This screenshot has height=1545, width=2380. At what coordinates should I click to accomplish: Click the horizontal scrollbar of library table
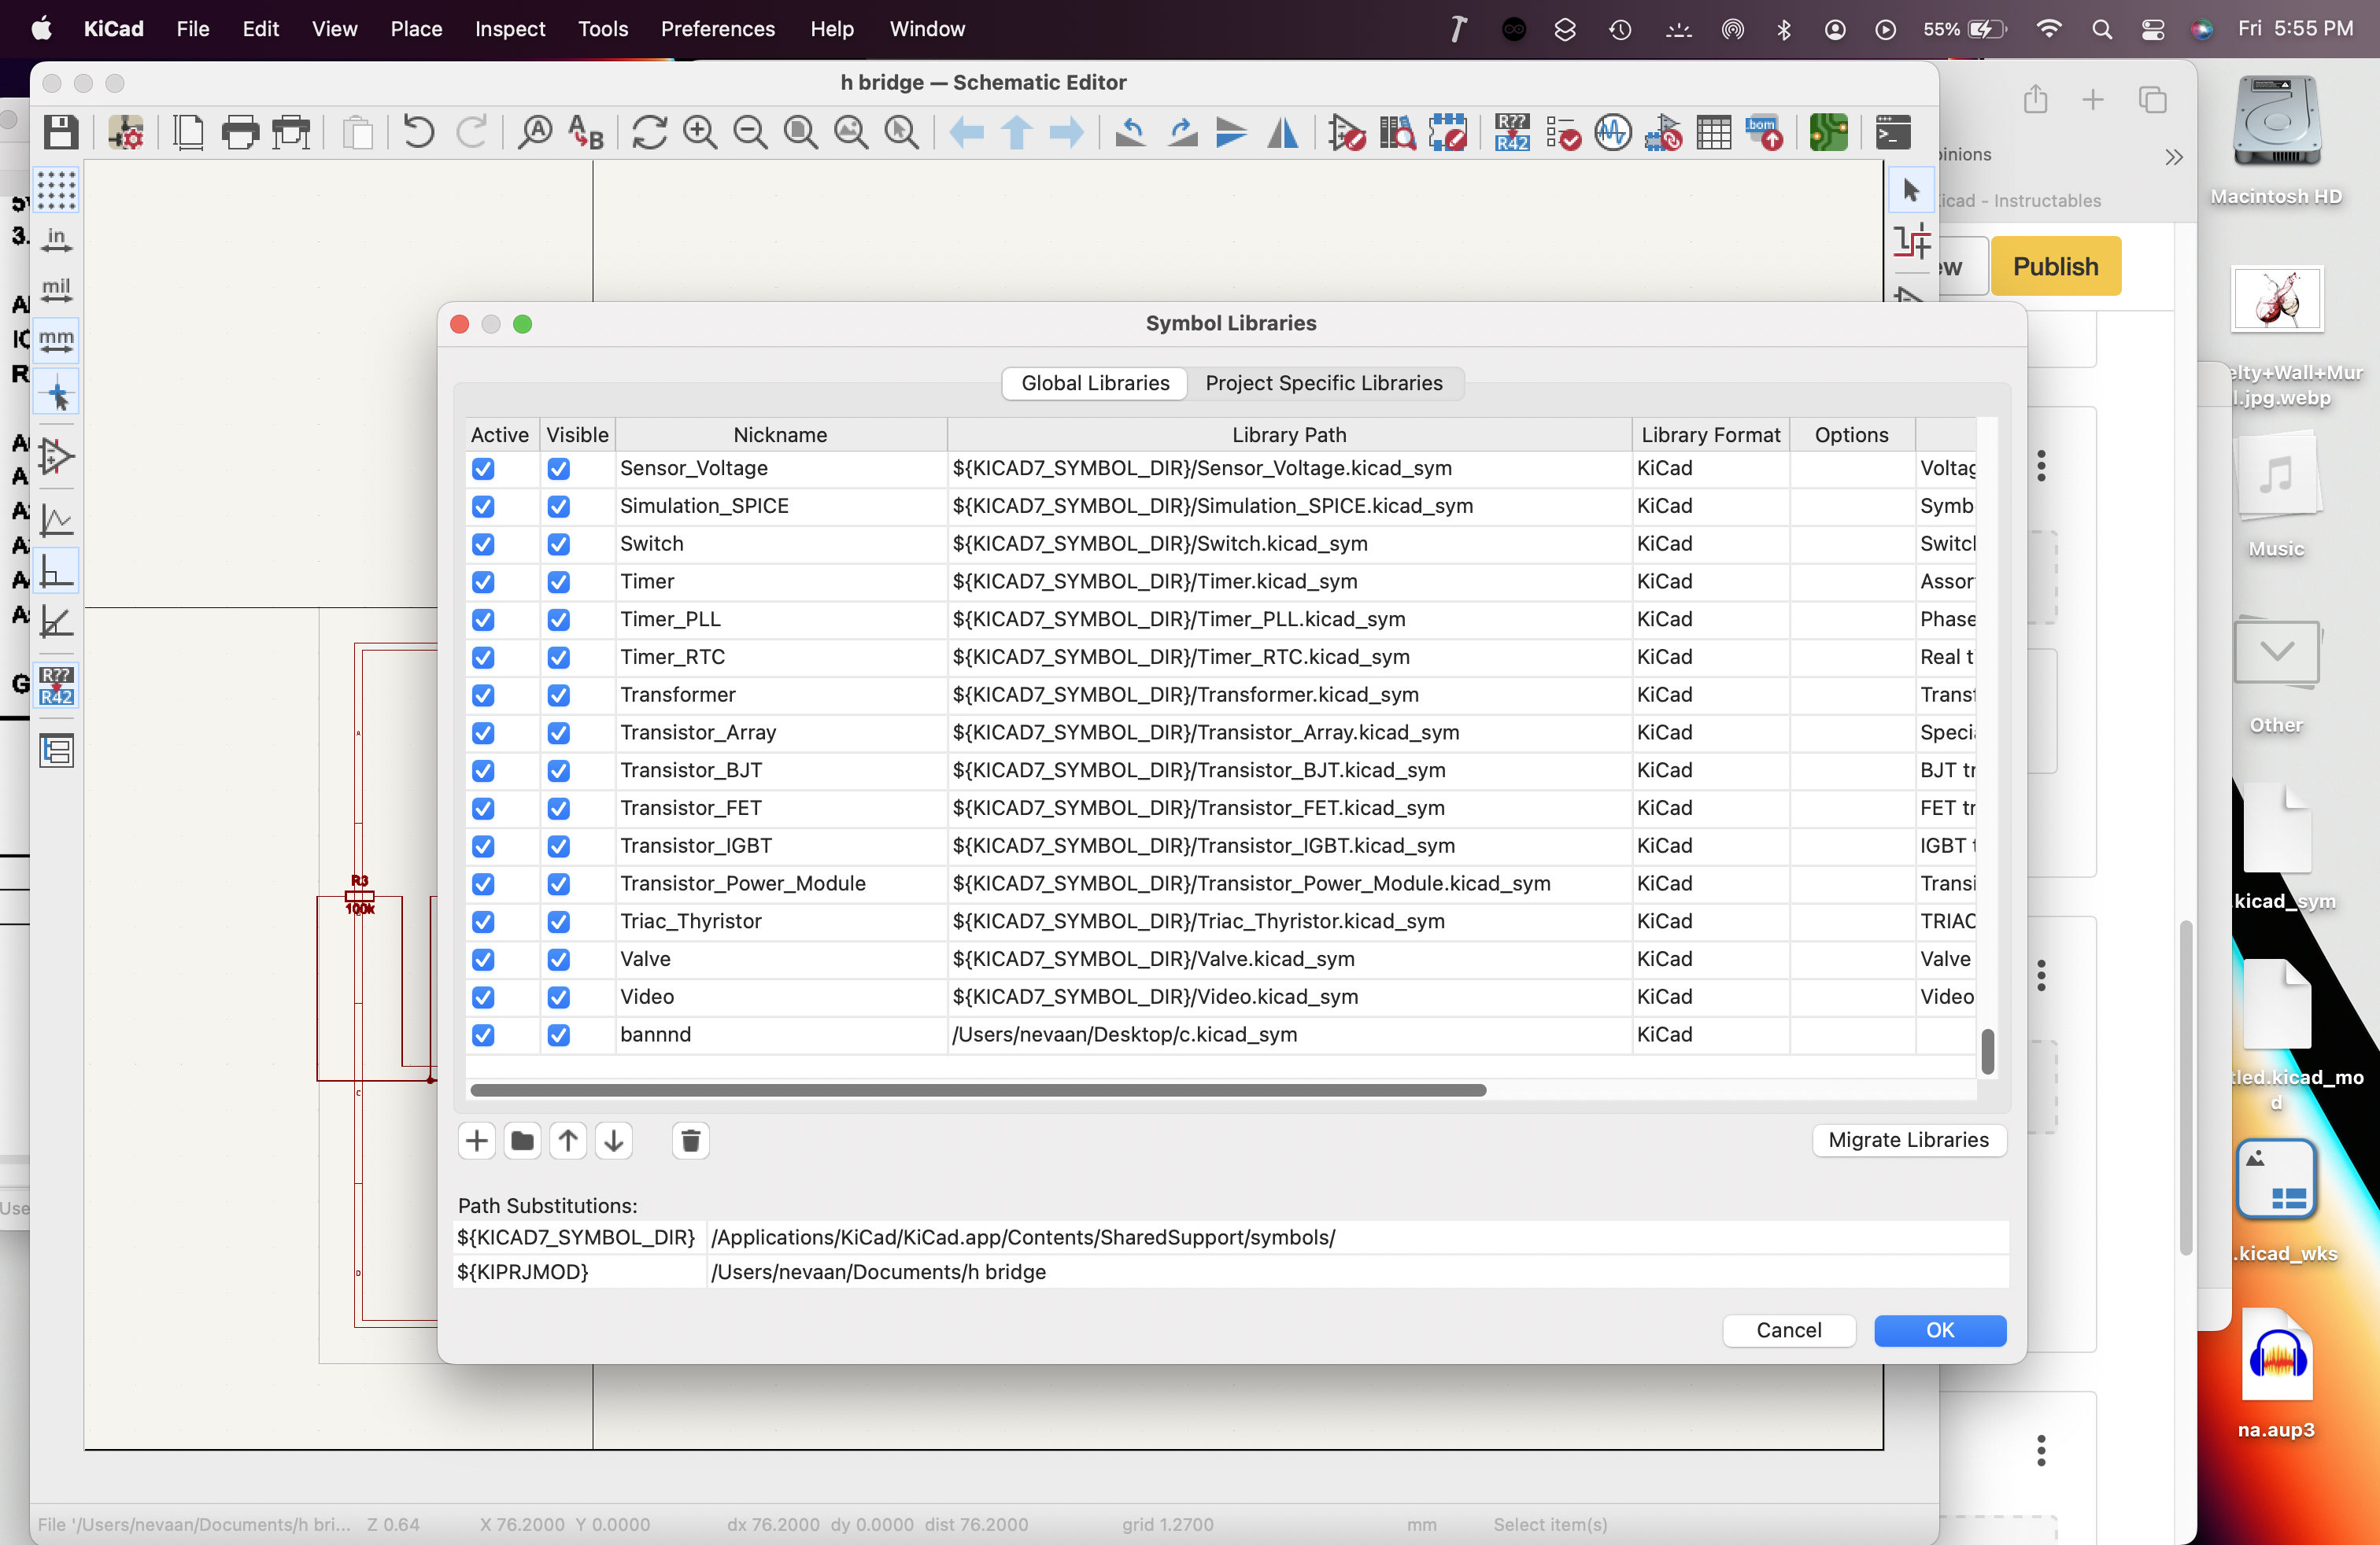click(x=978, y=1090)
